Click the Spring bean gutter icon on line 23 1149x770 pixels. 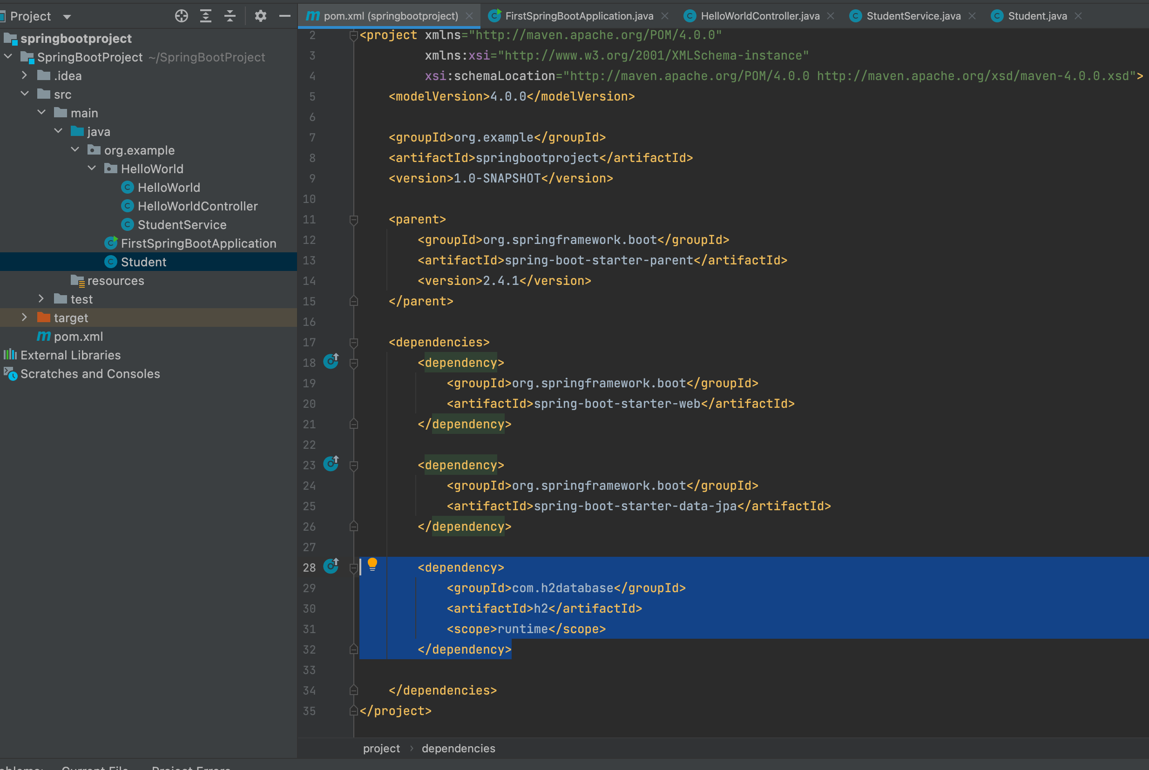click(x=331, y=464)
